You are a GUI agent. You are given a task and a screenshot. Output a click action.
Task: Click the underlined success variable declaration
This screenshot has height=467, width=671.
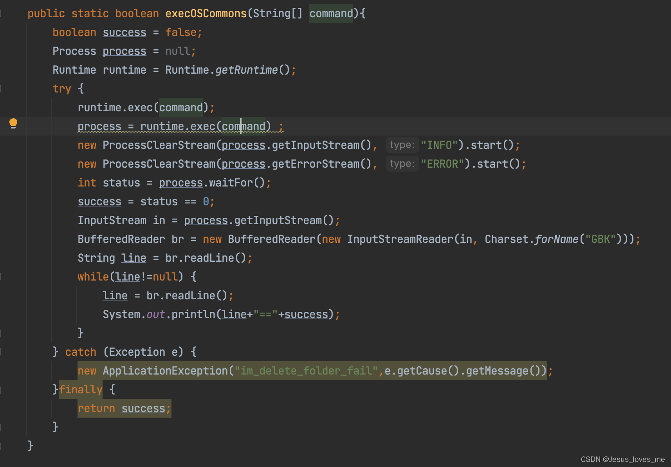pyautogui.click(x=124, y=32)
